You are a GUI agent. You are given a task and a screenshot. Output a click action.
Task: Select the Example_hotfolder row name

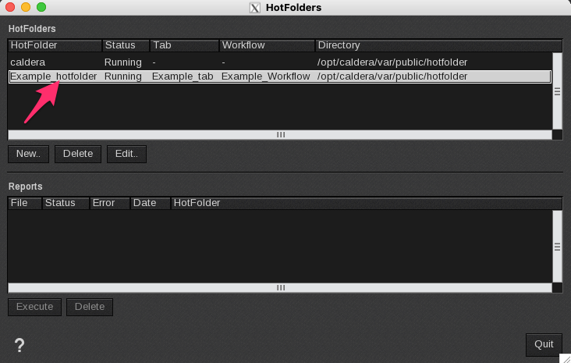[x=54, y=77]
